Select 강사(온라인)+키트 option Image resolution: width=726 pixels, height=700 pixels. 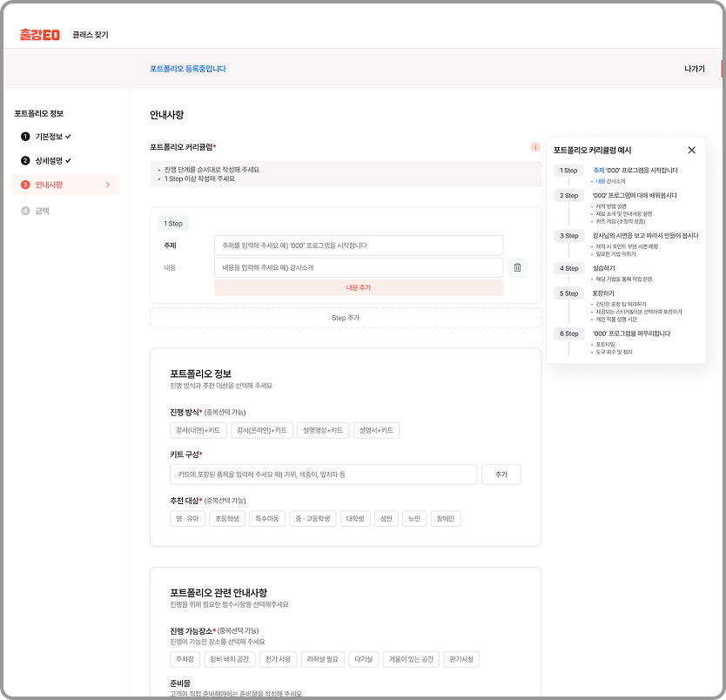pos(262,430)
